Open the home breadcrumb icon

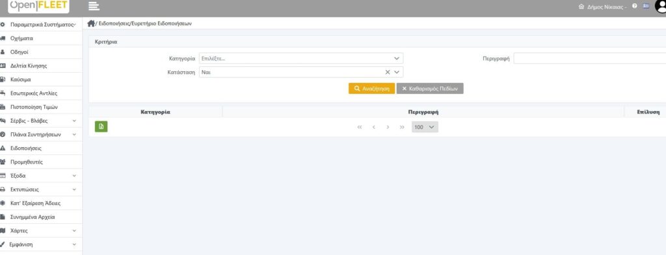pyautogui.click(x=91, y=24)
